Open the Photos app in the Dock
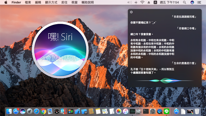This screenshot has width=206, height=116. pos(119,111)
